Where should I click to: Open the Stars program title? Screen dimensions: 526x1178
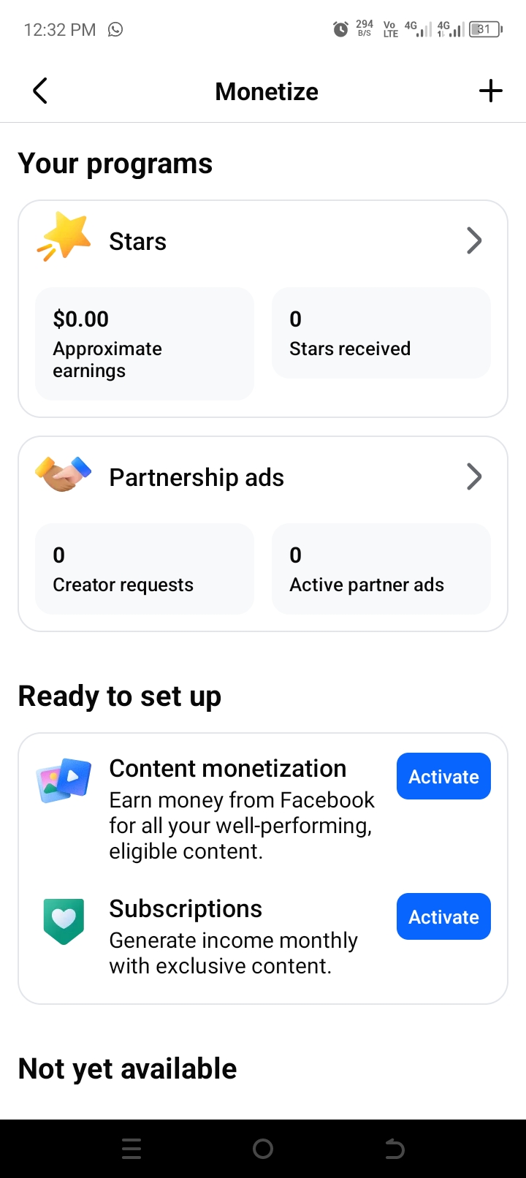(x=137, y=241)
